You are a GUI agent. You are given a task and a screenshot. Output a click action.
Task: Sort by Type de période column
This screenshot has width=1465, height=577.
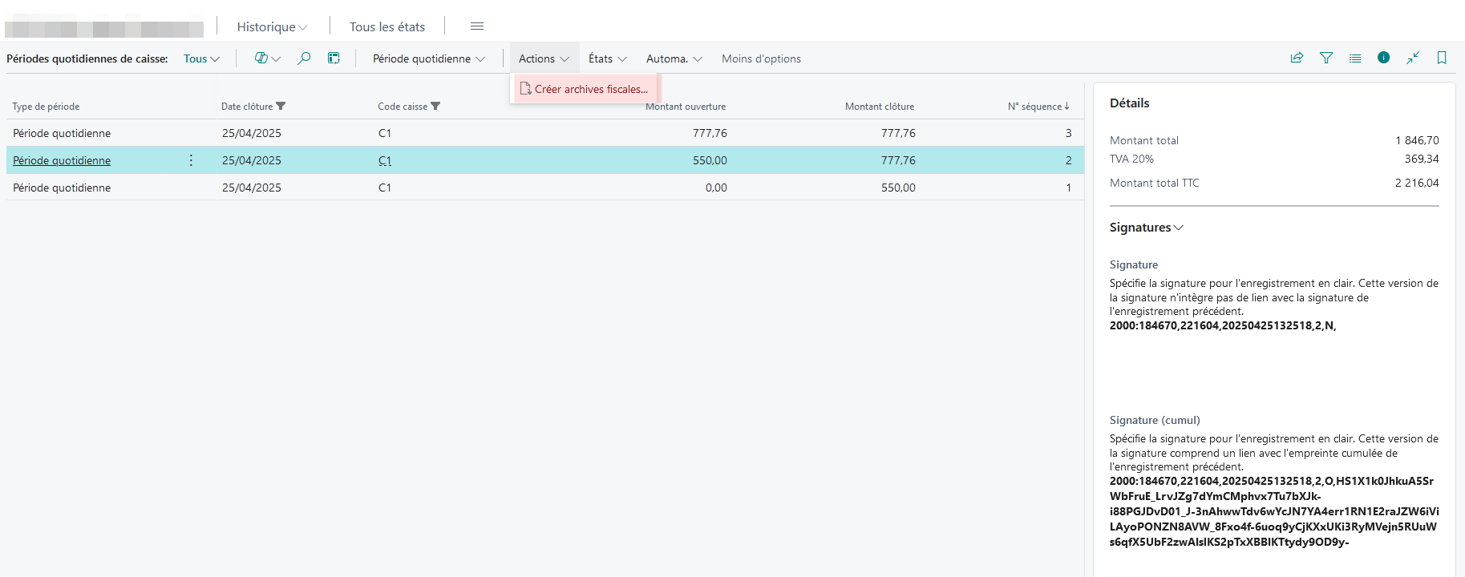point(46,107)
